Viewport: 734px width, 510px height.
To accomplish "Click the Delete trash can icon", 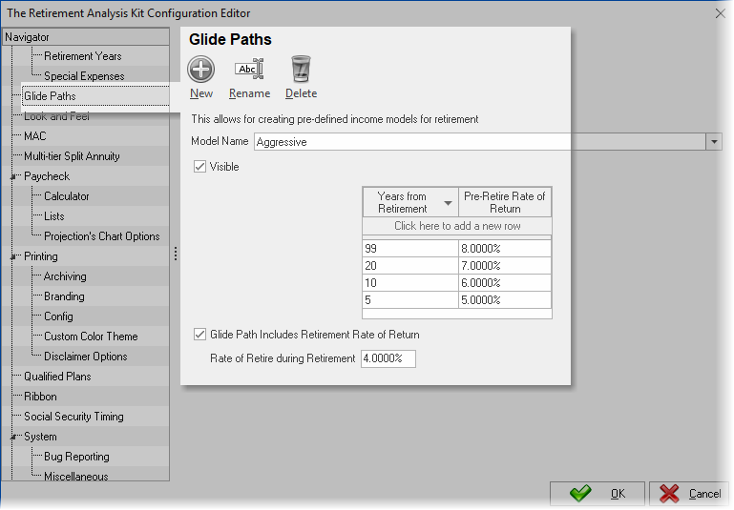I will (x=301, y=70).
